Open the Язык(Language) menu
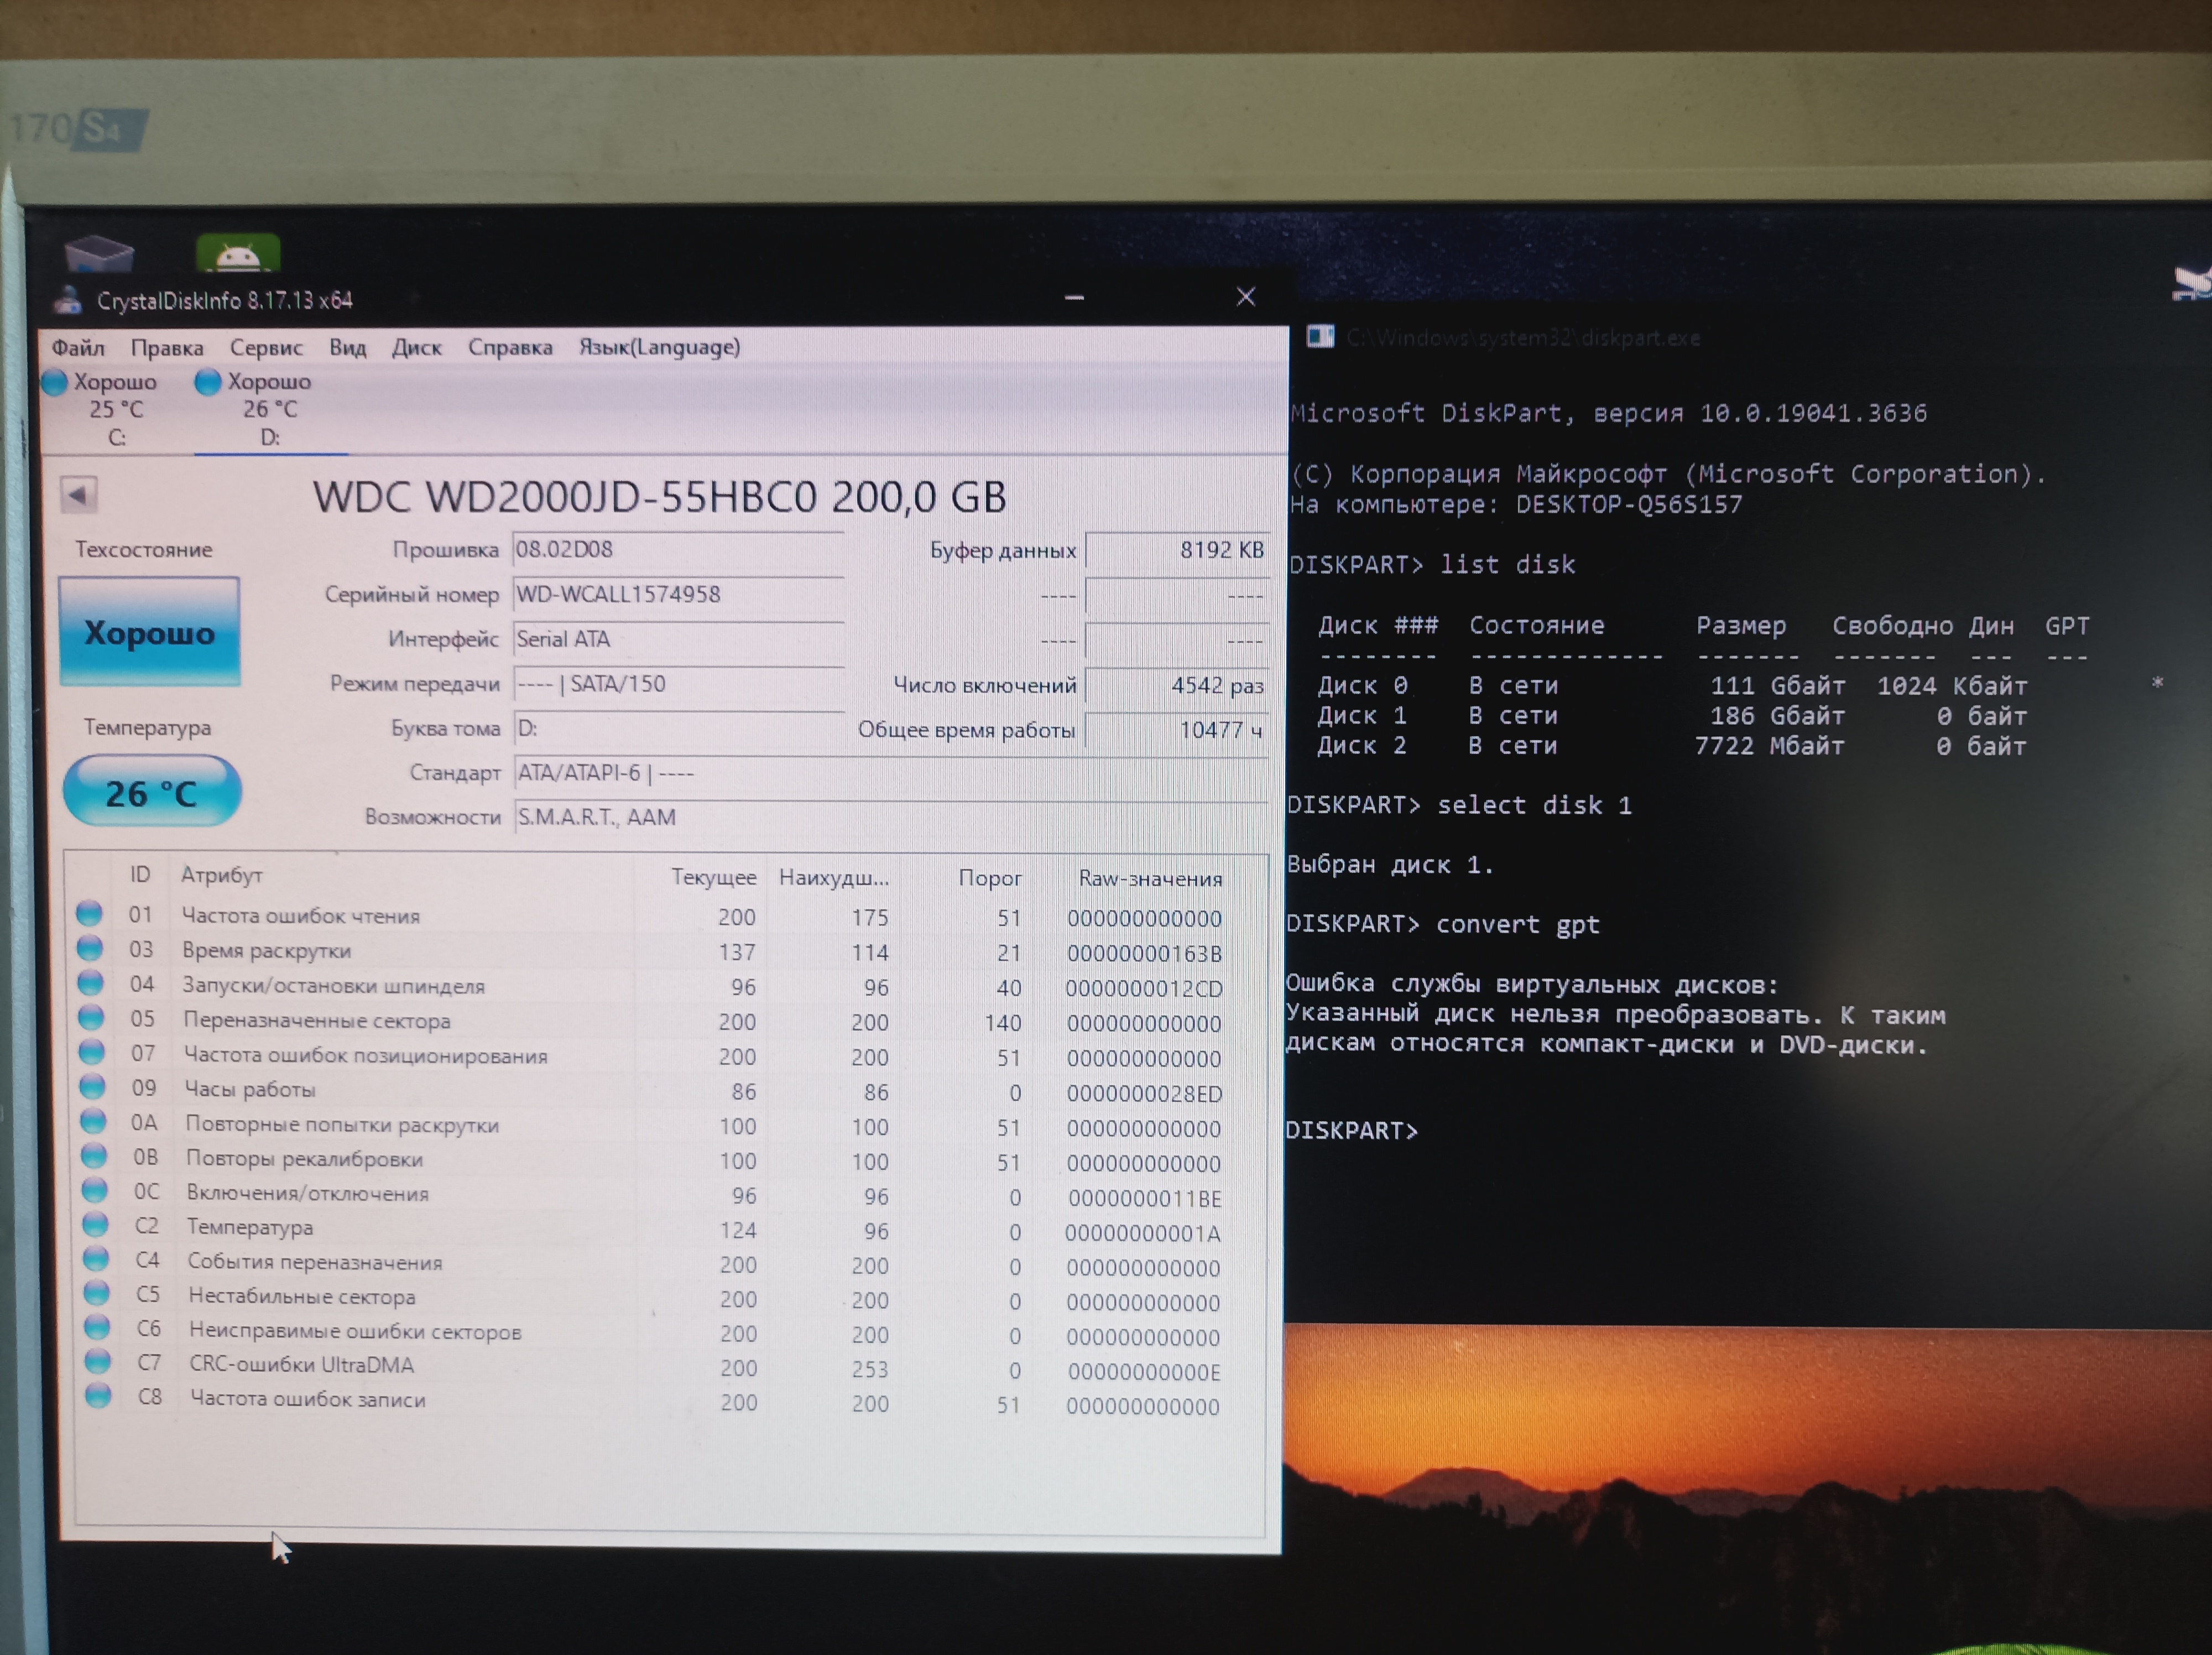The height and width of the screenshot is (1655, 2212). coord(660,347)
